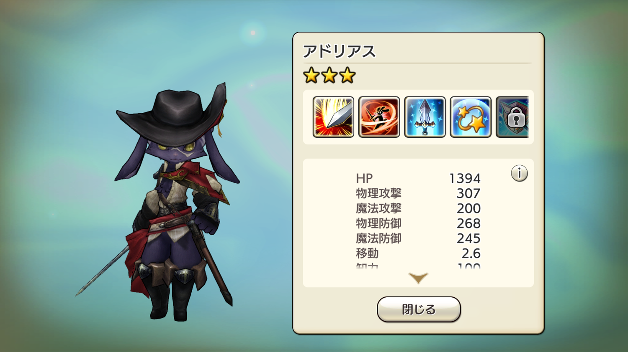Screen dimensions: 628x352
Task: Click the first gold rarity star
Action: point(311,76)
